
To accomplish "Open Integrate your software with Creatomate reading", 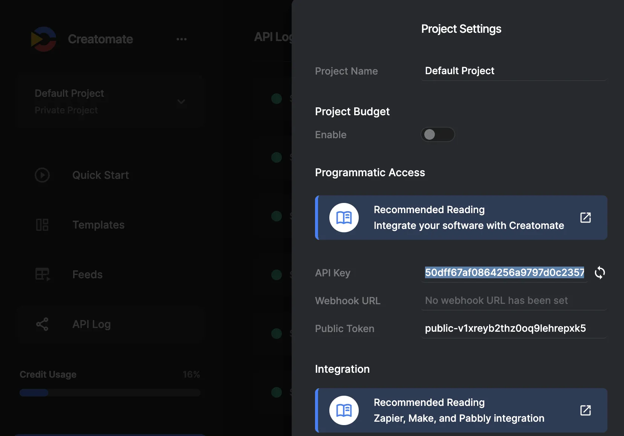I will [x=468, y=218].
